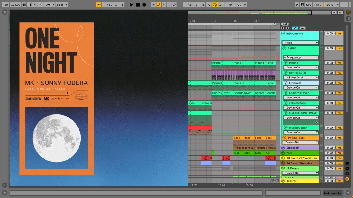Click the MIDI Arrangement Overdub plus icon

pyautogui.click(x=154, y=5)
